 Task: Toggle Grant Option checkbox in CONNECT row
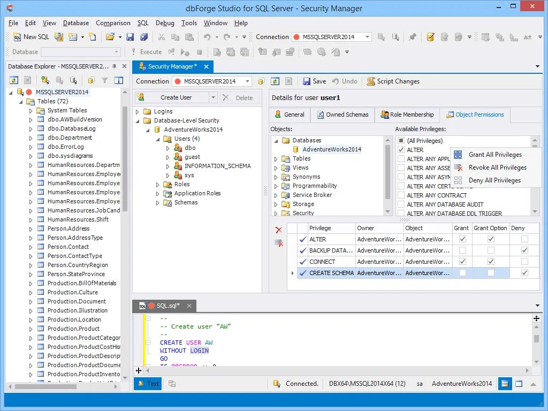[x=491, y=261]
